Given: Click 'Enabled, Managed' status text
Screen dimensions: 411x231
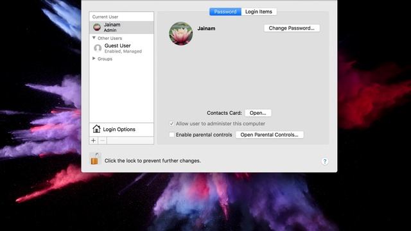Looking at the screenshot, I should tap(123, 51).
